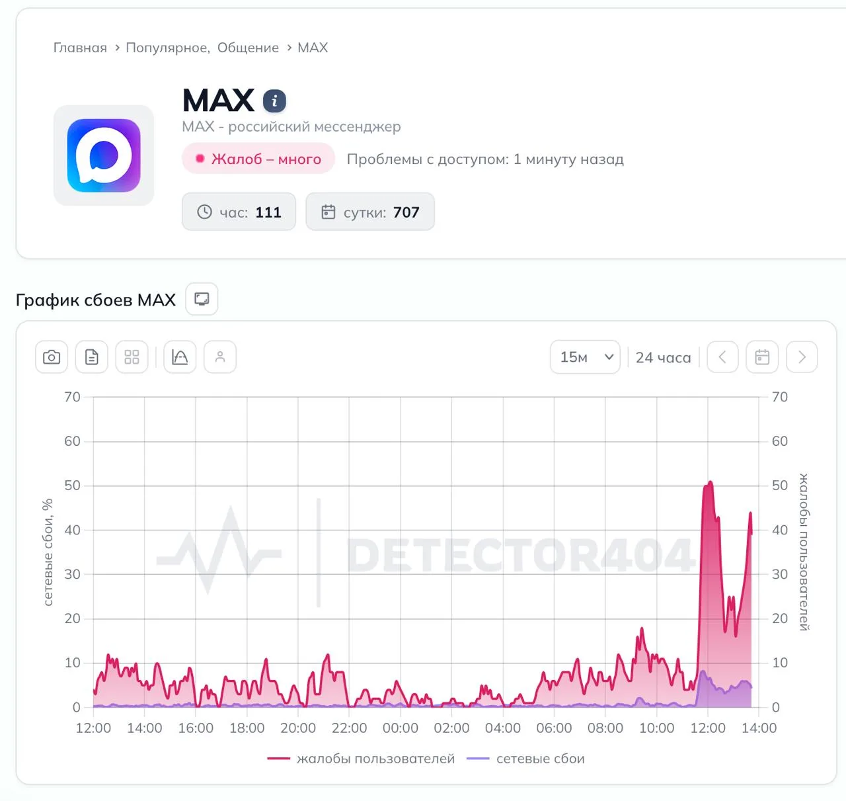The height and width of the screenshot is (801, 846).
Task: Toggle сетевые сбои series in legend
Action: coord(526,759)
